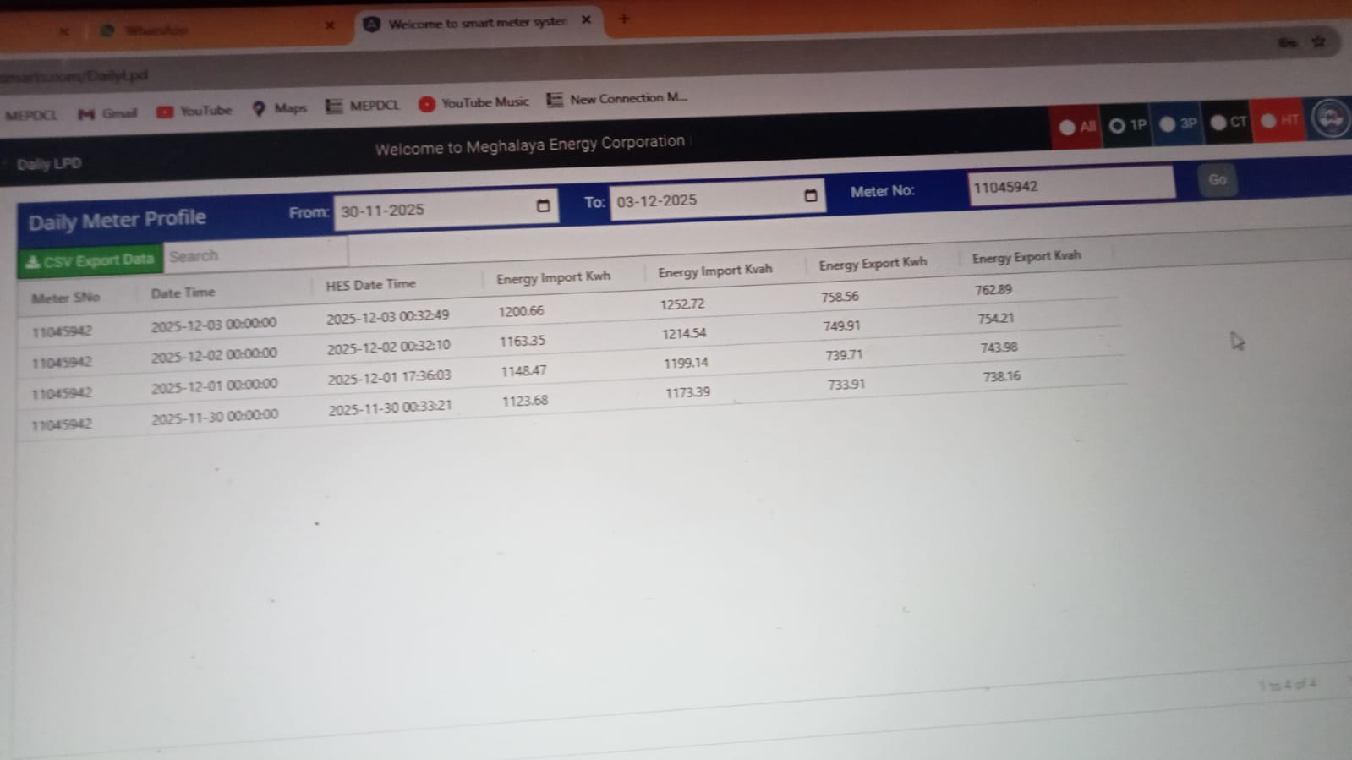Screen dimensions: 1352x760
Task: Select the CT meter filter
Action: point(1229,122)
